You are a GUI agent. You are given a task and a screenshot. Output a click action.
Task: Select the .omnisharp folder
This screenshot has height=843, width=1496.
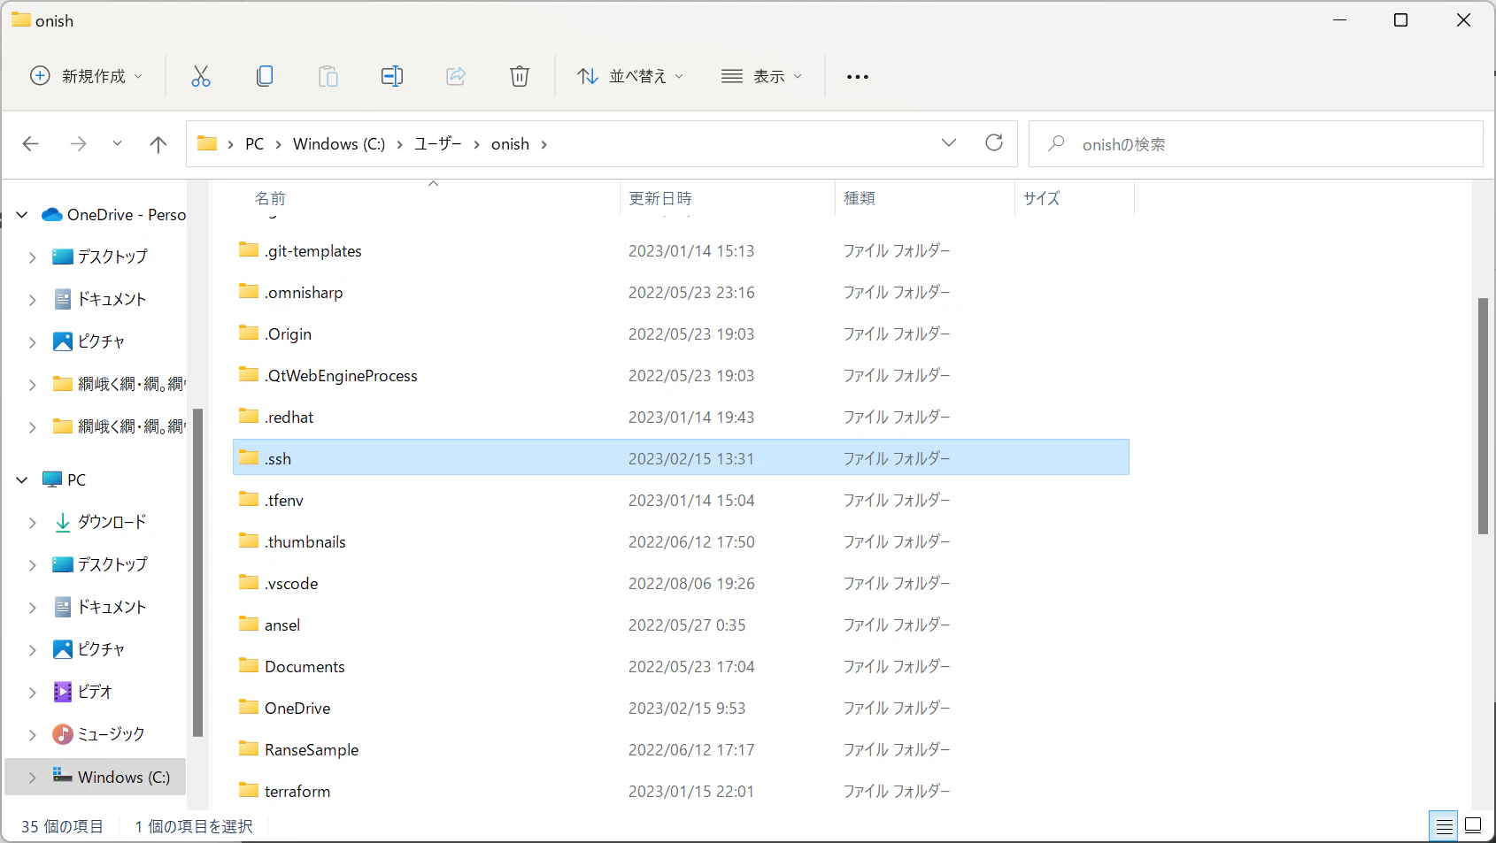pos(681,292)
